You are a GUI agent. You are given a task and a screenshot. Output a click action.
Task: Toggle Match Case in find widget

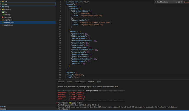(176, 2)
